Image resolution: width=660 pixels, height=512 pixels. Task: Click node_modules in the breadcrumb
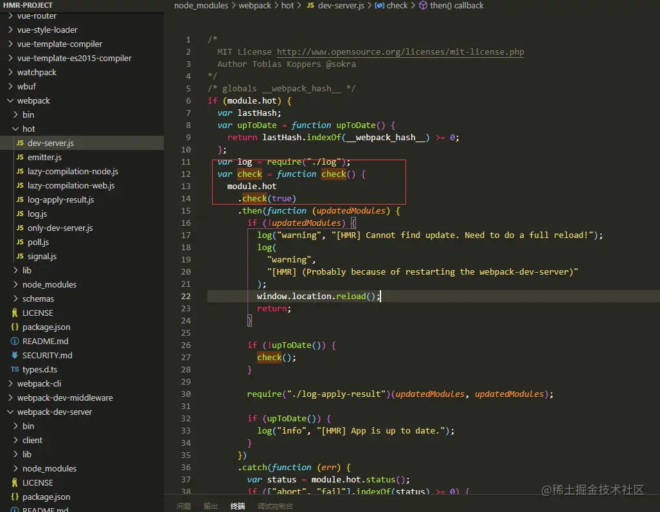pyautogui.click(x=201, y=6)
